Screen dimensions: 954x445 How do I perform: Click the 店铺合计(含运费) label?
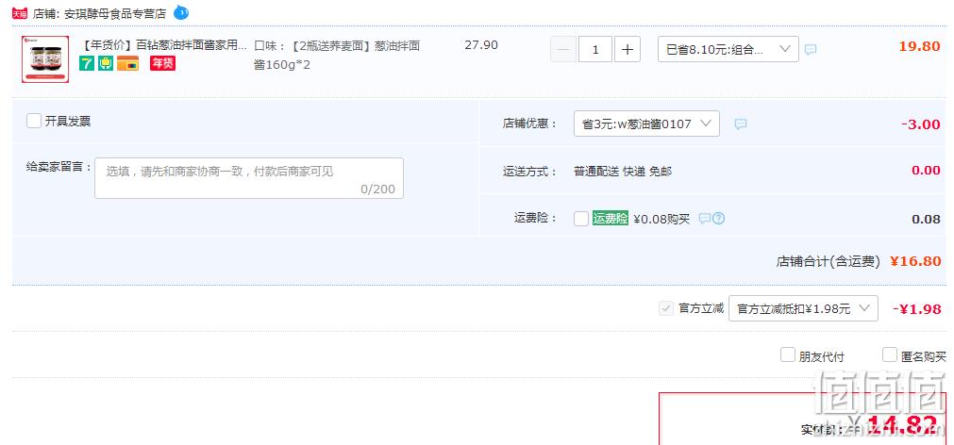pyautogui.click(x=828, y=261)
